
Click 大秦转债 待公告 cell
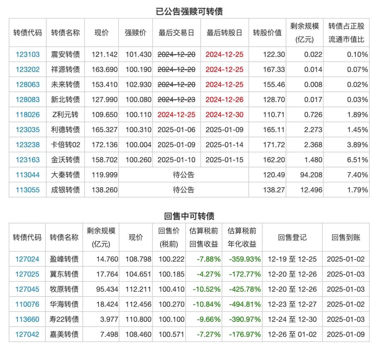pyautogui.click(x=184, y=175)
